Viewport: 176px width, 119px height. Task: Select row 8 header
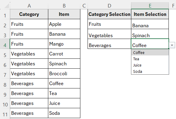[5, 83]
